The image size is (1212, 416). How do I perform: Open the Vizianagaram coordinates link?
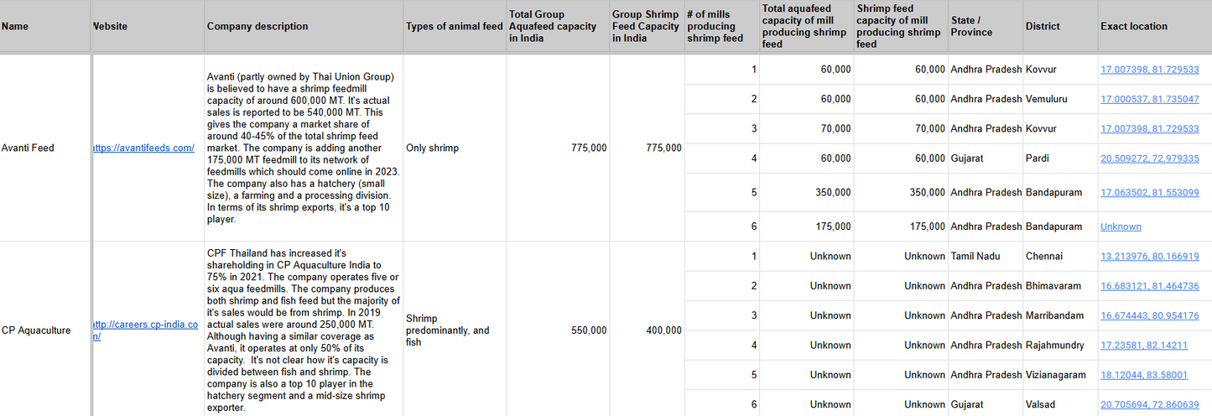[x=1143, y=375]
